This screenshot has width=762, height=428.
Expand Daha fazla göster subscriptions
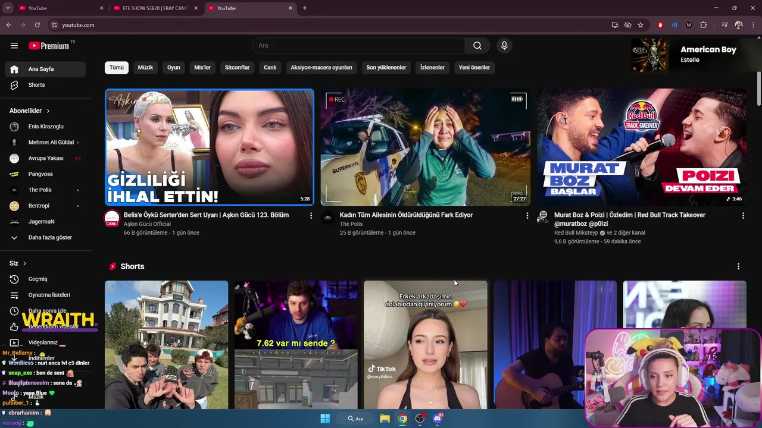tap(45, 238)
